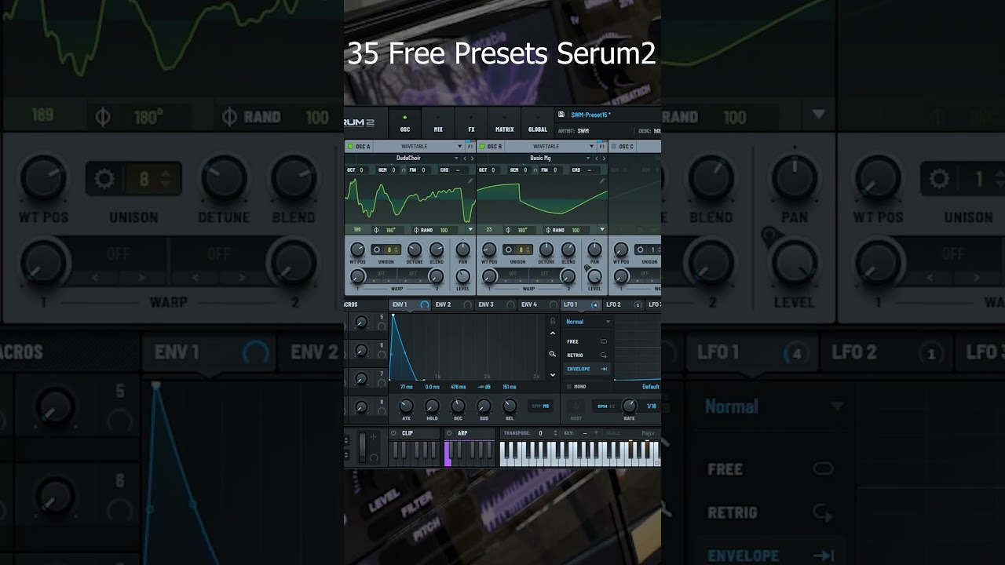Click the LFO 1 modulation count badge
This screenshot has width=1005, height=565.
(594, 304)
